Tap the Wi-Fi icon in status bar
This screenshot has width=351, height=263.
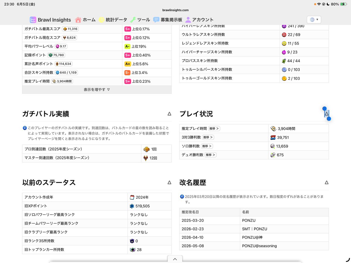[x=319, y=4]
